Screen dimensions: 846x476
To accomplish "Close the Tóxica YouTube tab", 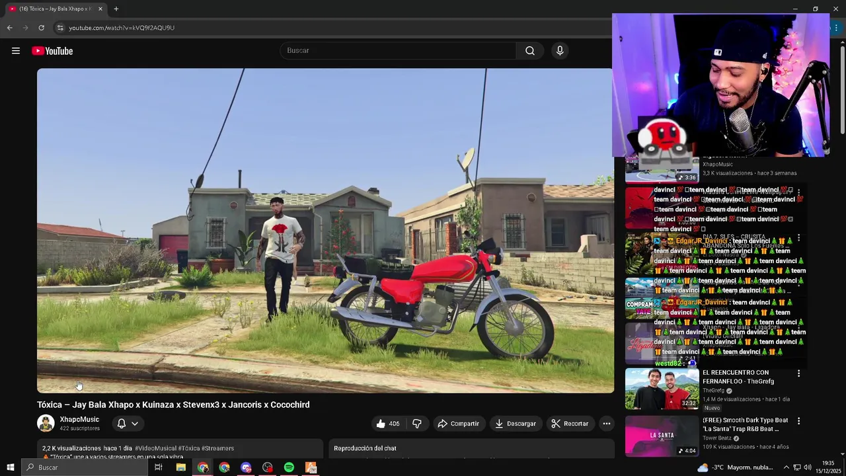I will pos(100,9).
